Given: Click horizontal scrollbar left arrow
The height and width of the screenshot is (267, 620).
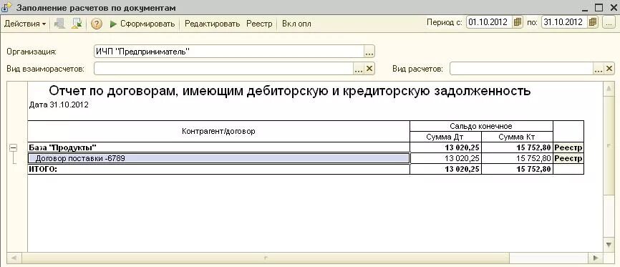Looking at the screenshot, I should tap(14, 258).
